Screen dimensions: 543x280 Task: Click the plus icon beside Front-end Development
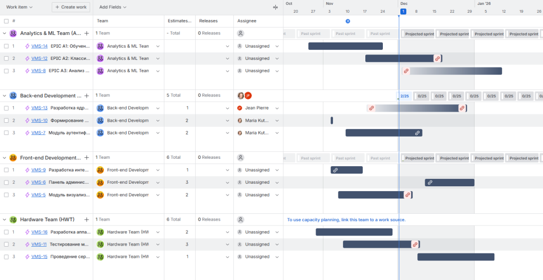point(86,158)
